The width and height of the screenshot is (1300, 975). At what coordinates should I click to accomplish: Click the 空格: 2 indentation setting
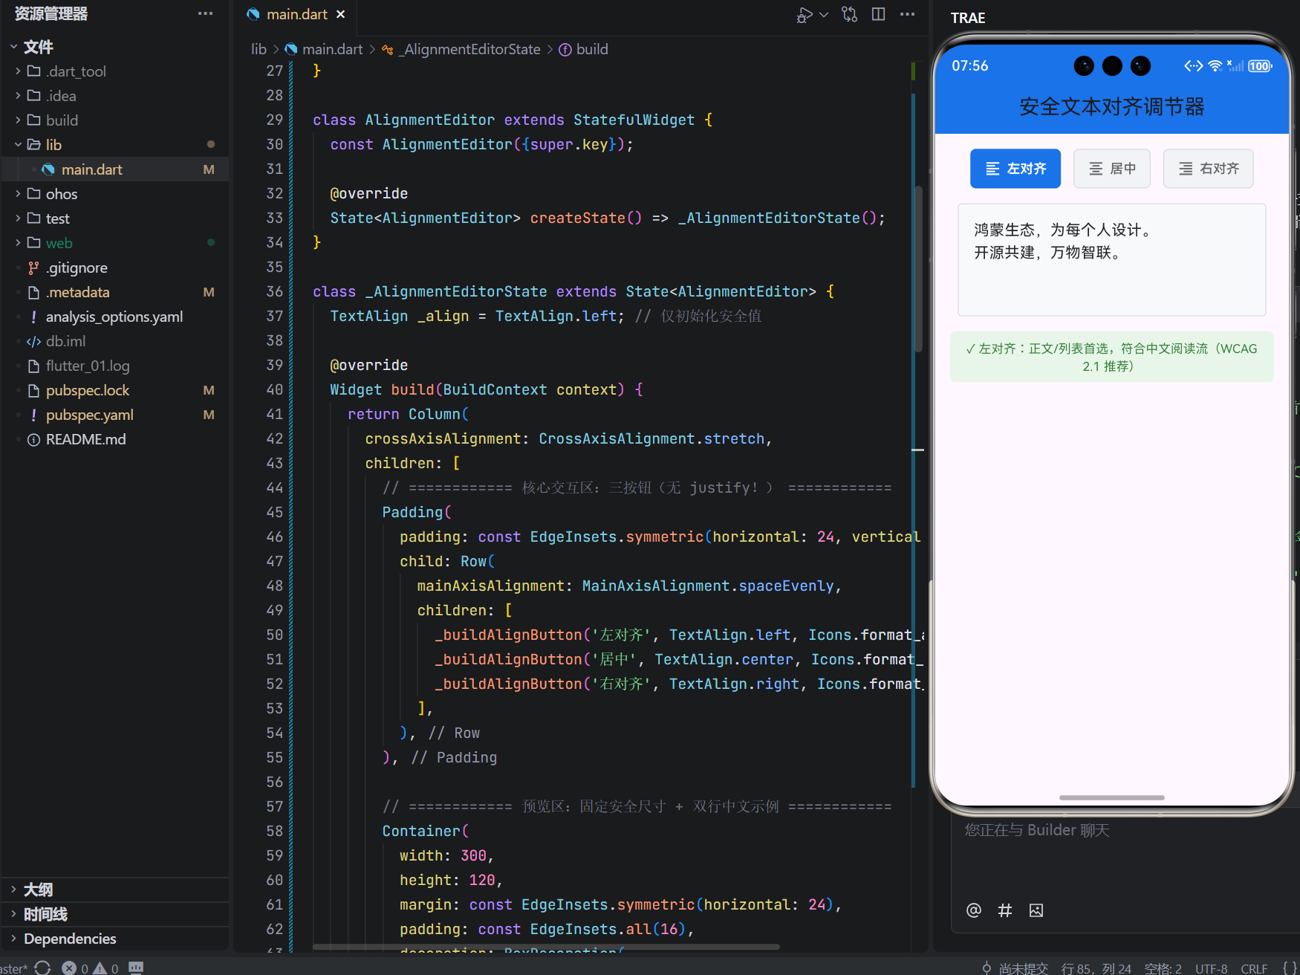tap(1163, 968)
